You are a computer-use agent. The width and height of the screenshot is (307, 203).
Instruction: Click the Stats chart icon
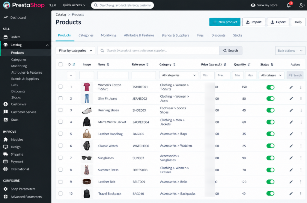[6, 119]
